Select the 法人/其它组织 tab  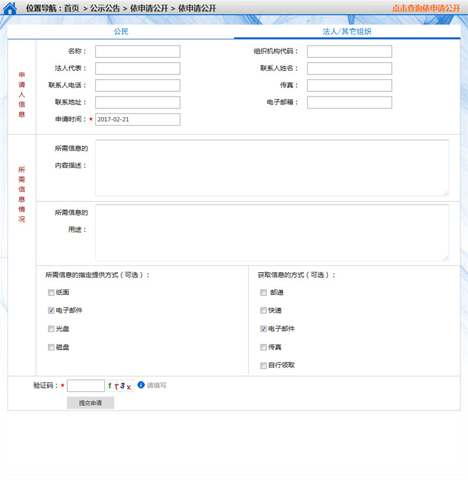pyautogui.click(x=347, y=32)
